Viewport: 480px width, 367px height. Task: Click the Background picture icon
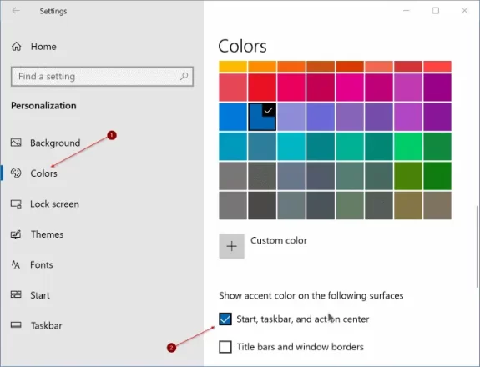coord(16,143)
